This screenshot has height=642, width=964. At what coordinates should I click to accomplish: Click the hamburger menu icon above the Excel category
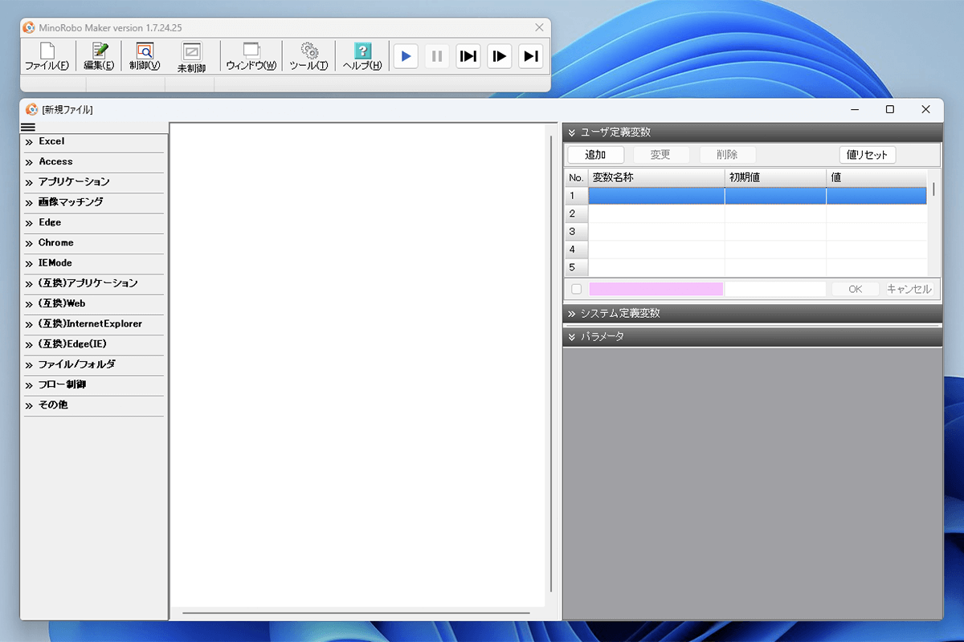point(28,128)
